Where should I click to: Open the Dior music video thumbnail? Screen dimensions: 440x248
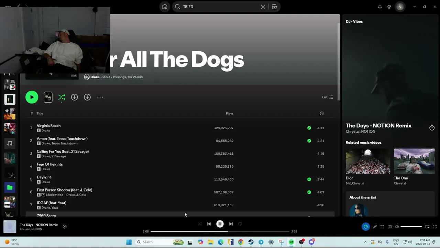click(x=368, y=161)
